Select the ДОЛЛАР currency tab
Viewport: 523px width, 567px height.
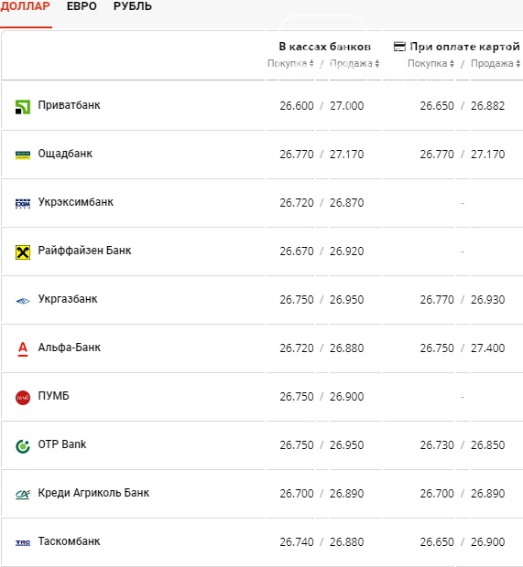pos(25,6)
